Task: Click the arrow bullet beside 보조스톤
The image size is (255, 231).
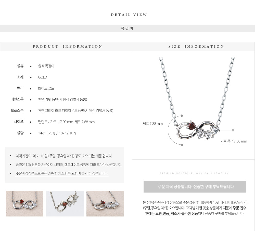Action: (x=31, y=111)
